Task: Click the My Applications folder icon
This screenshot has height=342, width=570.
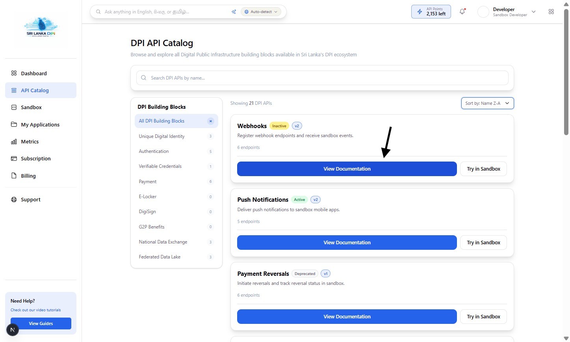Action: (x=14, y=125)
